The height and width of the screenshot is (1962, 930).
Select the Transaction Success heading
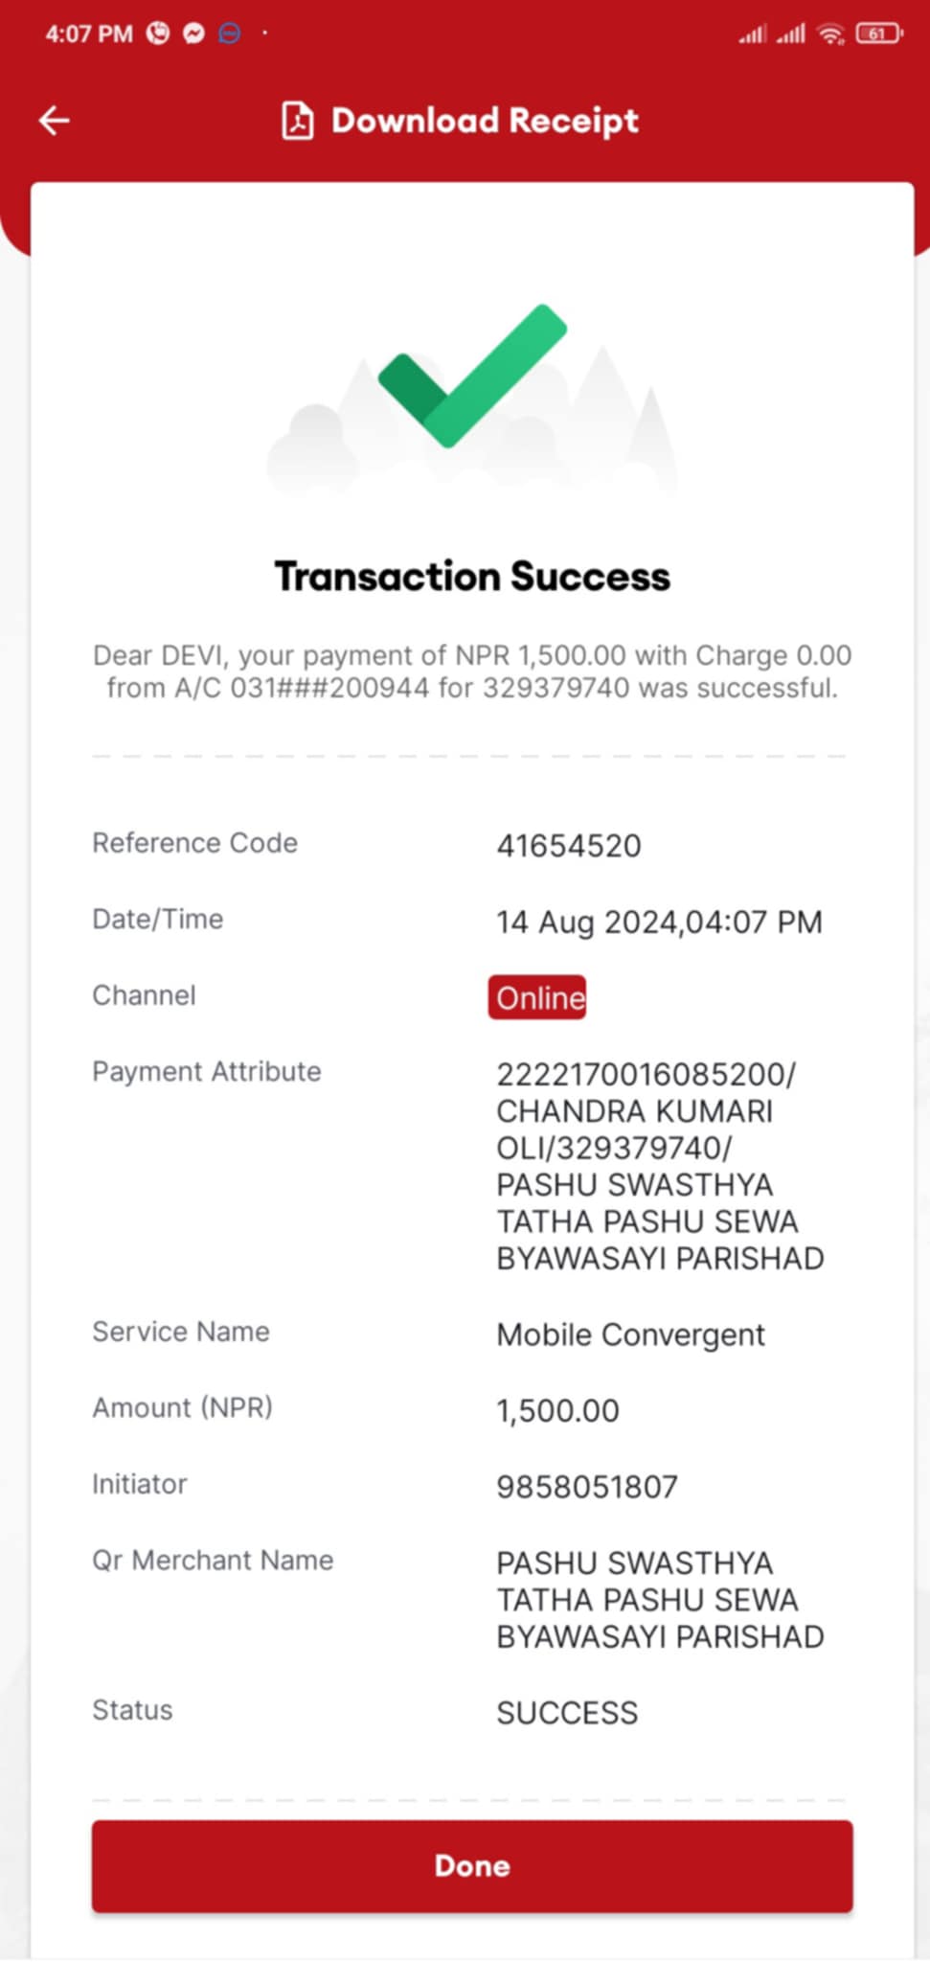pyautogui.click(x=472, y=577)
